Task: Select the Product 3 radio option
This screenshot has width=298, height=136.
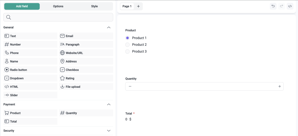Action: click(127, 51)
